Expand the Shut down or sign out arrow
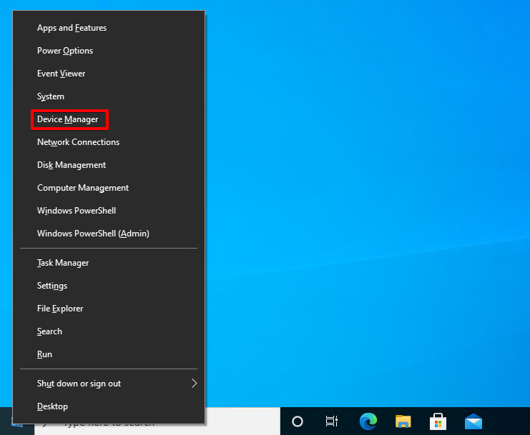The image size is (530, 435). coord(194,384)
